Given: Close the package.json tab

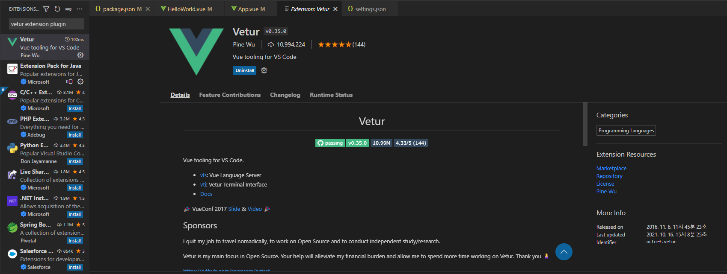Looking at the screenshot, I should point(148,9).
